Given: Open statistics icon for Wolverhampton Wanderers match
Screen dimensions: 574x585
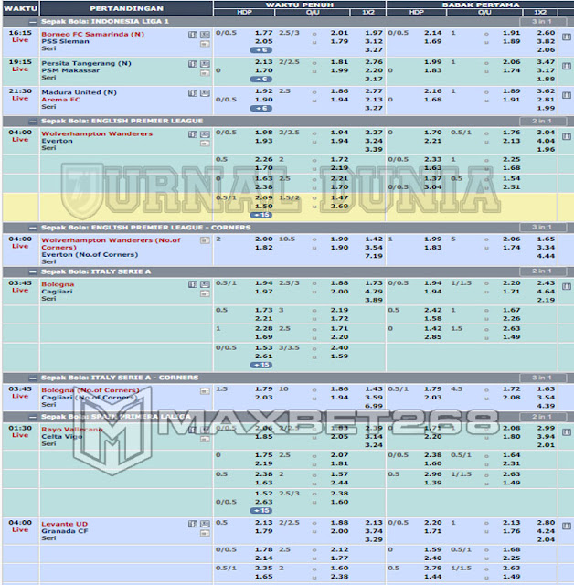Looking at the screenshot, I should point(193,134).
